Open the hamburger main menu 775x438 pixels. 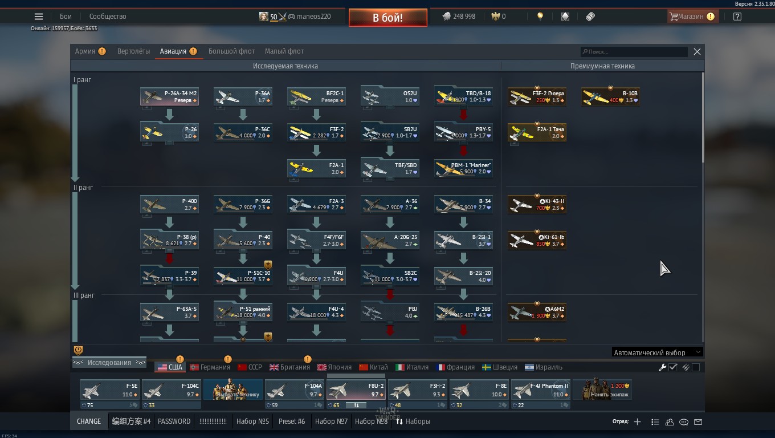[x=39, y=17]
